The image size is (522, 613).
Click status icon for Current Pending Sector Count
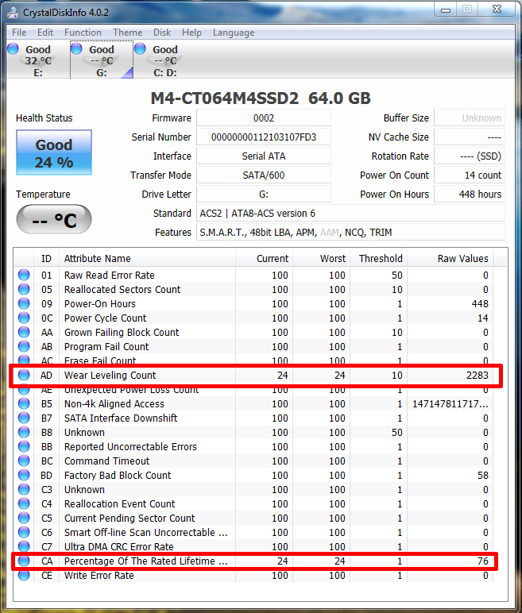tap(24, 518)
